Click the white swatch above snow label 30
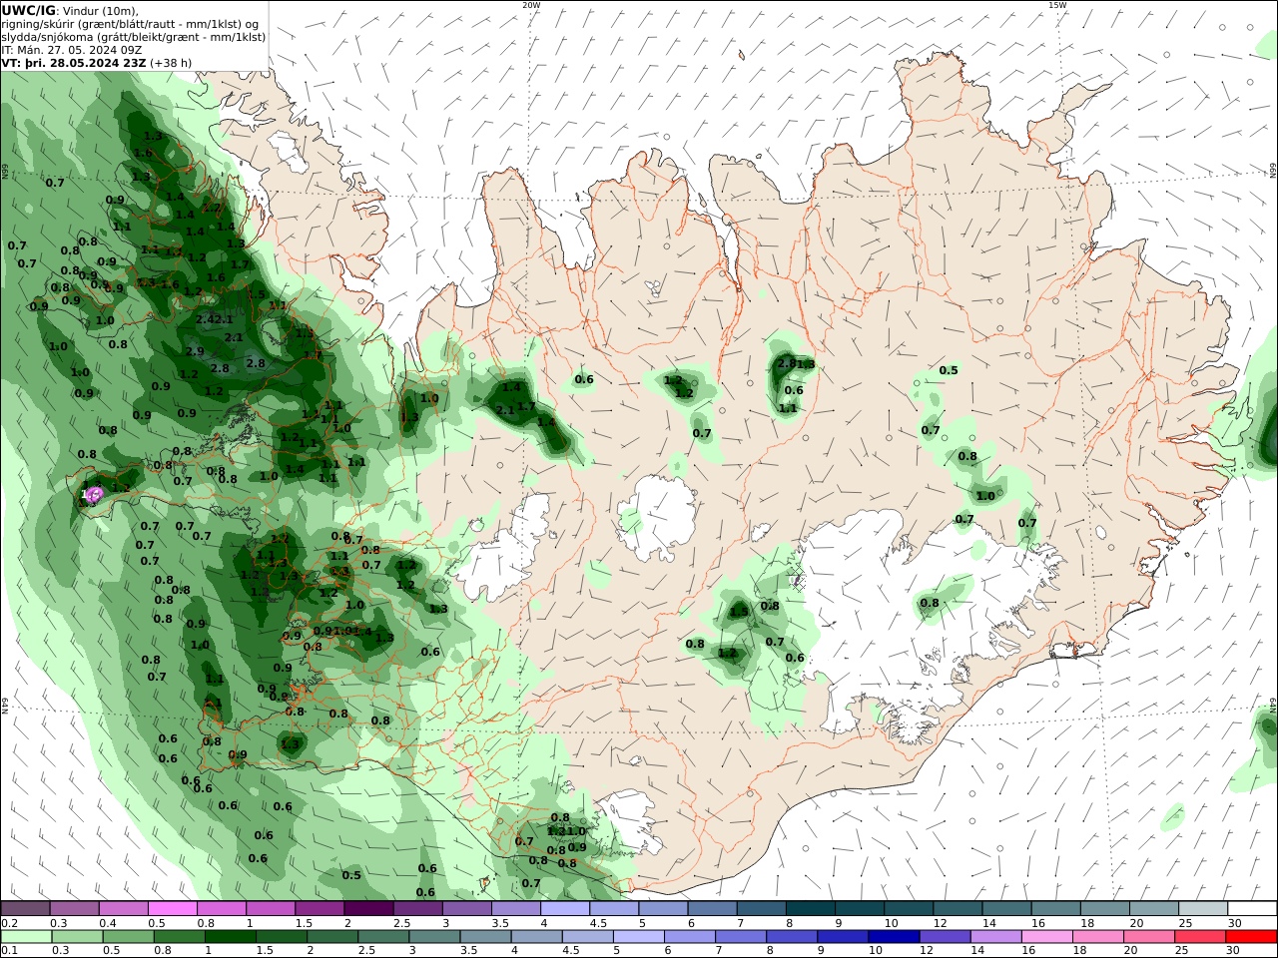The image size is (1278, 958). point(1253,909)
